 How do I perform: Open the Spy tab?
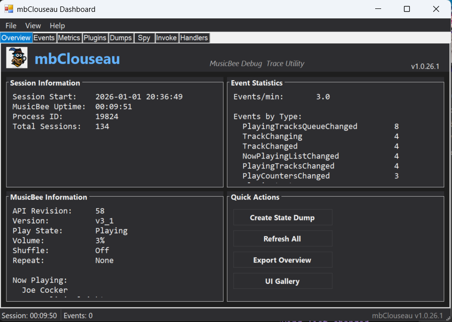pyautogui.click(x=144, y=38)
